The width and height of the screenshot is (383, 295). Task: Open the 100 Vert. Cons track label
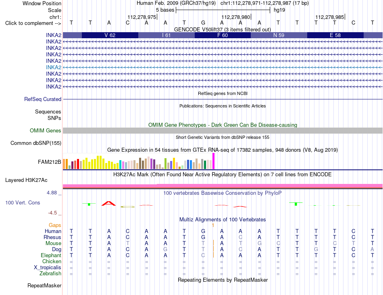click(x=23, y=202)
